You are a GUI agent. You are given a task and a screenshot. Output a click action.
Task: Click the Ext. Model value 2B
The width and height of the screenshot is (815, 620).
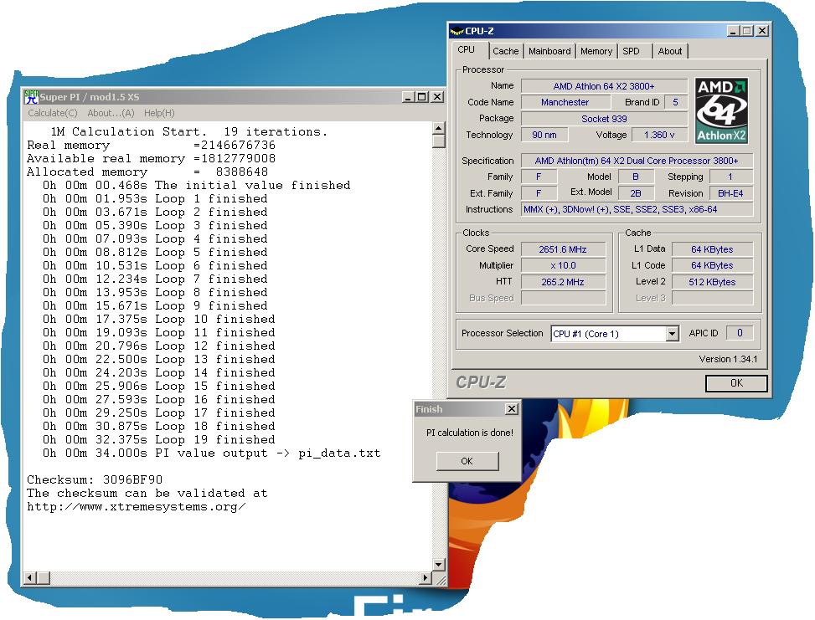(x=635, y=193)
